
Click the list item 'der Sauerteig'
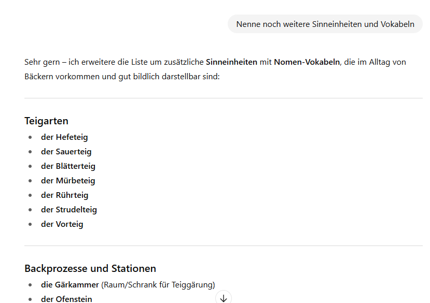tap(66, 152)
